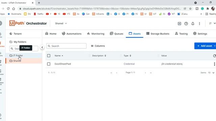Open the WT bookmark
Viewport: 216px width, 121px height.
point(171,14)
